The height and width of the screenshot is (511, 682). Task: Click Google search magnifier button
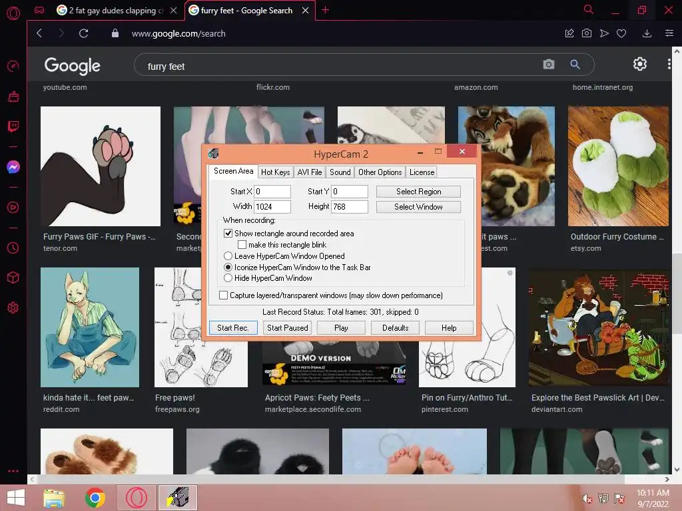click(575, 65)
